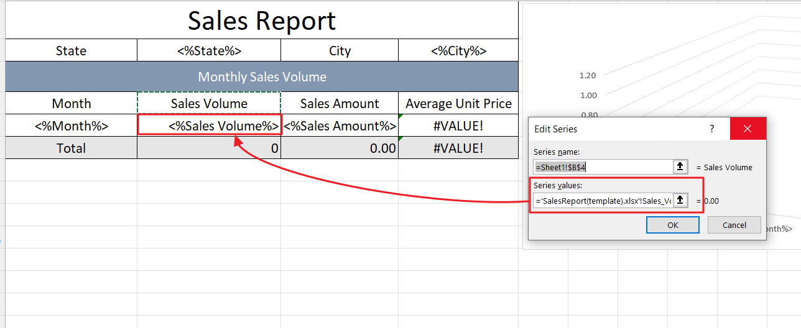Cancel the Edit Series dialog
This screenshot has width=801, height=328.
coord(734,225)
